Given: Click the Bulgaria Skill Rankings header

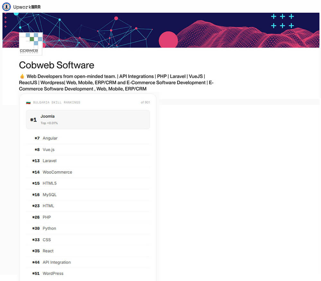Looking at the screenshot, I should coord(57,102).
